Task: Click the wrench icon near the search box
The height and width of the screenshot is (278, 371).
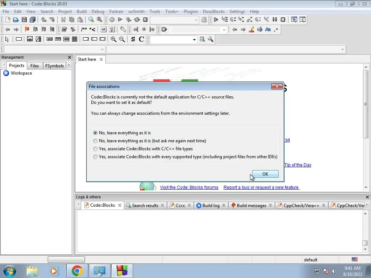Action: pos(210,39)
